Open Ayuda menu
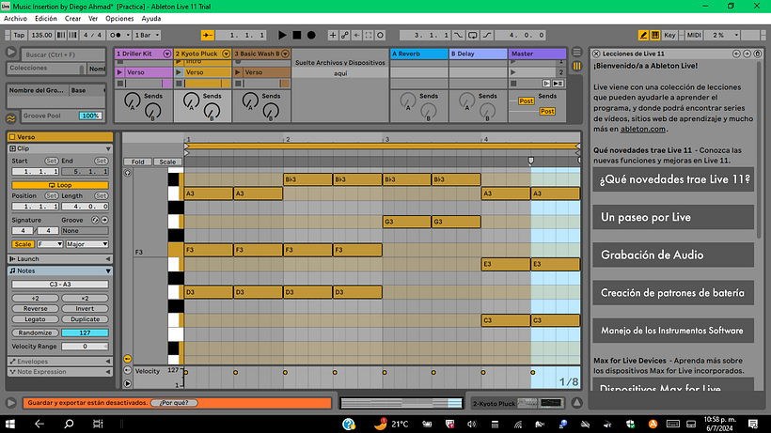Viewport: 771px width, 433px height. 151,18
